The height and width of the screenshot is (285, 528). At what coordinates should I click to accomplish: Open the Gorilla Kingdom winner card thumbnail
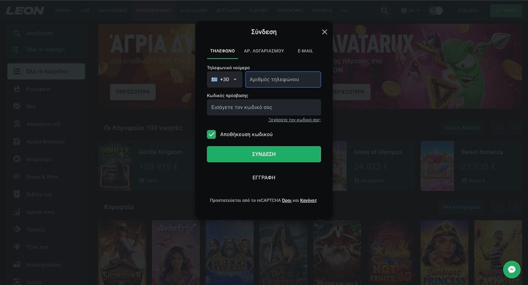click(x=115, y=166)
